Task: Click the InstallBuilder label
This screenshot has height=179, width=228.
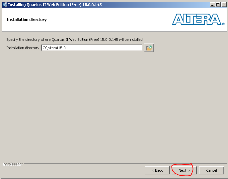Action: tap(12, 164)
